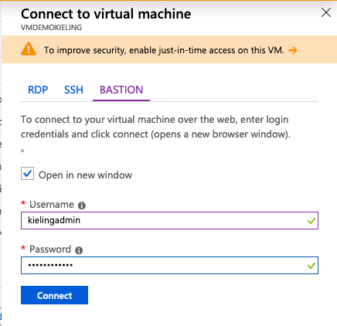Select the BASTION tab
This screenshot has height=326, width=337.
(121, 90)
